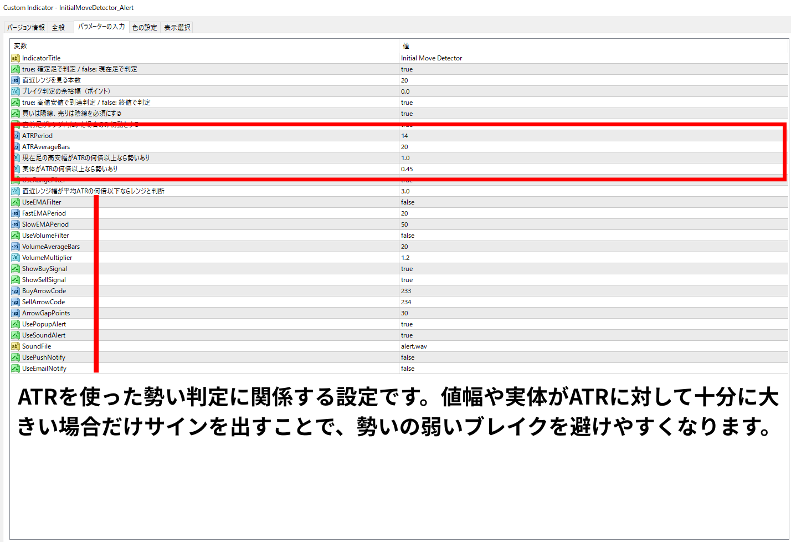
Task: Toggle the UseEmailNotify false value
Action: click(408, 369)
